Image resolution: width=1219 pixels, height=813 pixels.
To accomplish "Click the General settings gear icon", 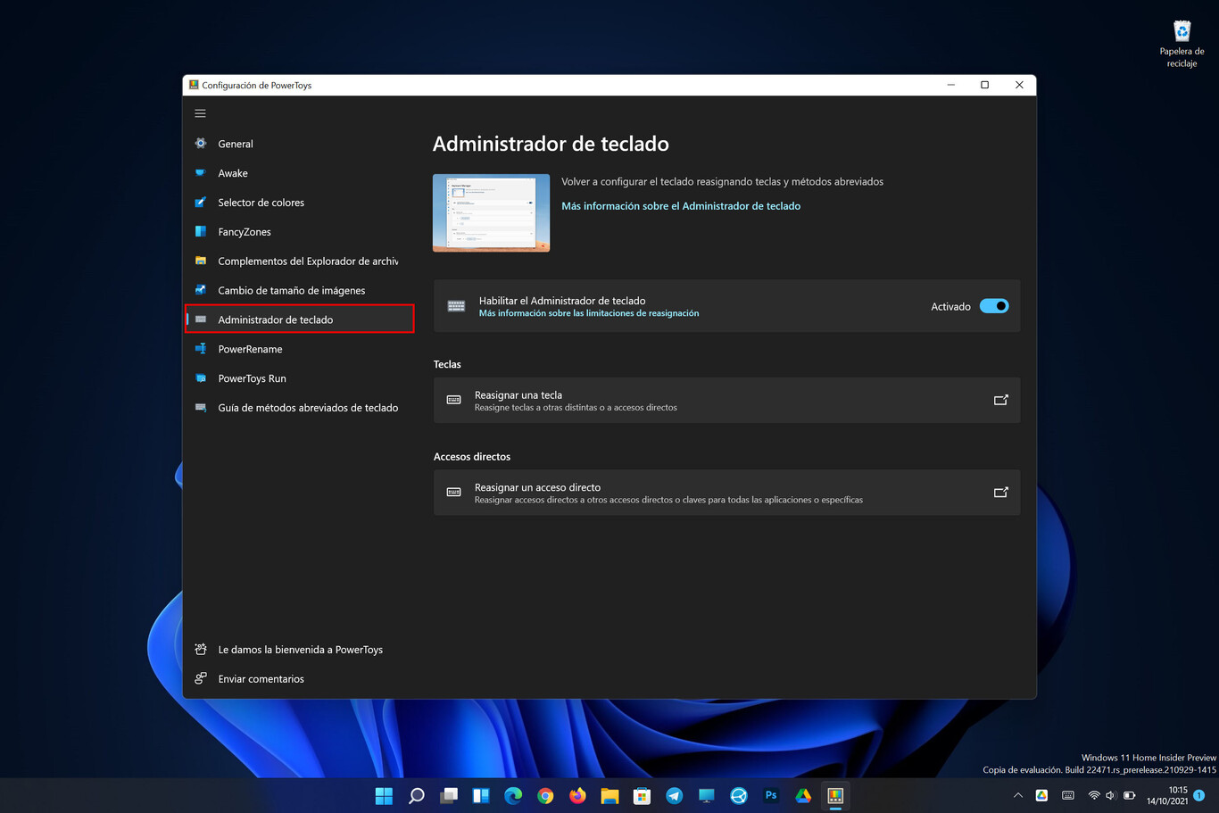I will click(200, 143).
